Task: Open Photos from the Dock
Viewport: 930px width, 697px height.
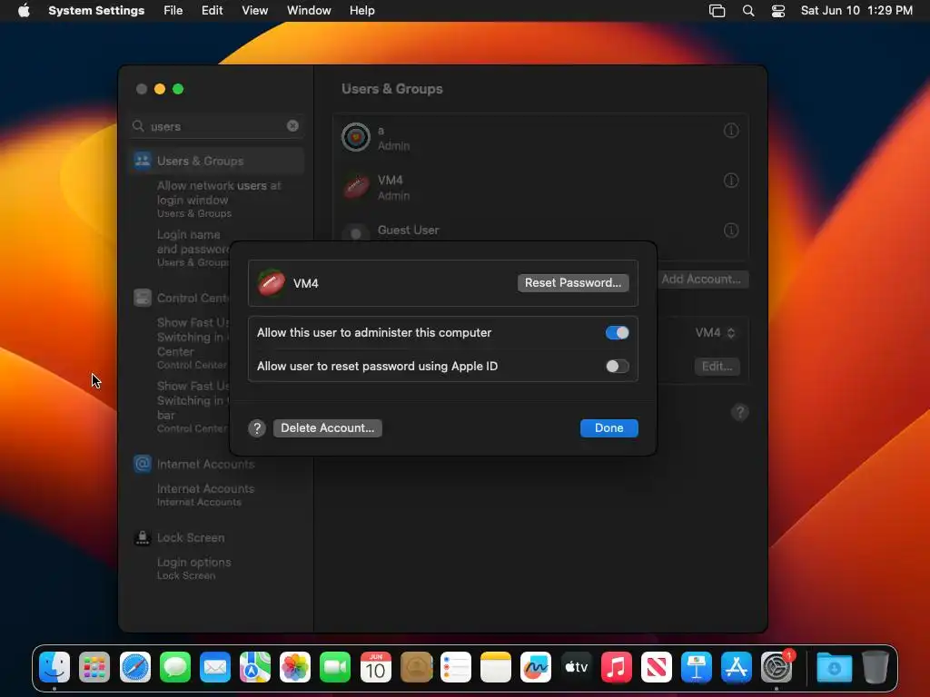Action: (x=295, y=667)
